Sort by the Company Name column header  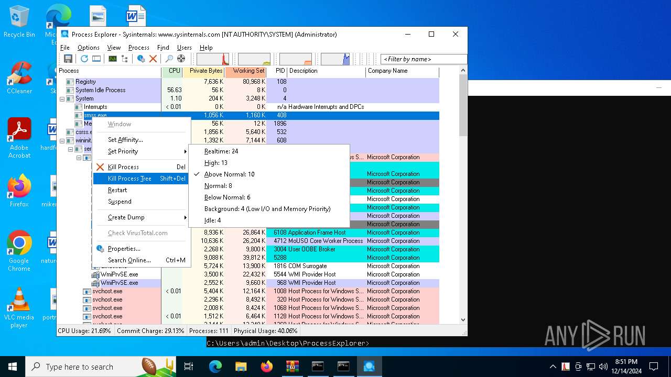(x=402, y=71)
